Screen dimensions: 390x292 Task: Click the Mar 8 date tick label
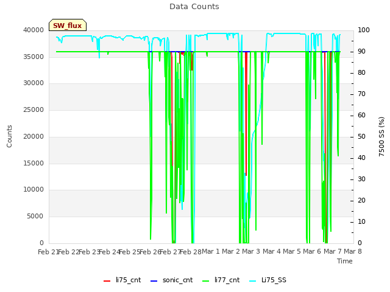pos(353,251)
